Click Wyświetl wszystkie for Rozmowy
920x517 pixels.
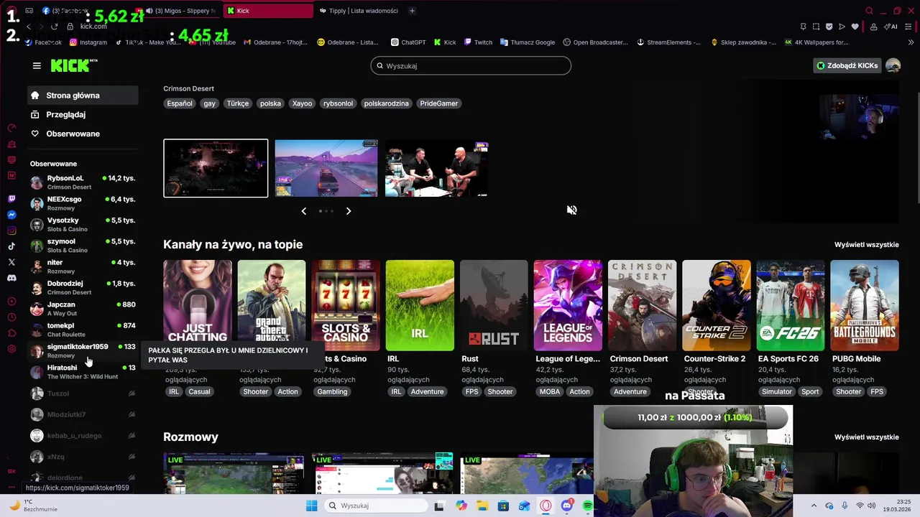866,437
